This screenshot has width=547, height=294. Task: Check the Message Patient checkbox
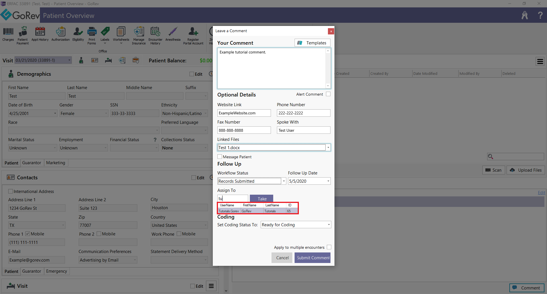220,157
